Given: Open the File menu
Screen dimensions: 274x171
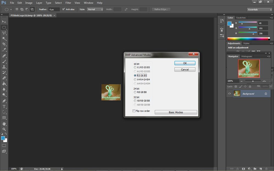Looking at the screenshot, I should (x=12, y=3).
